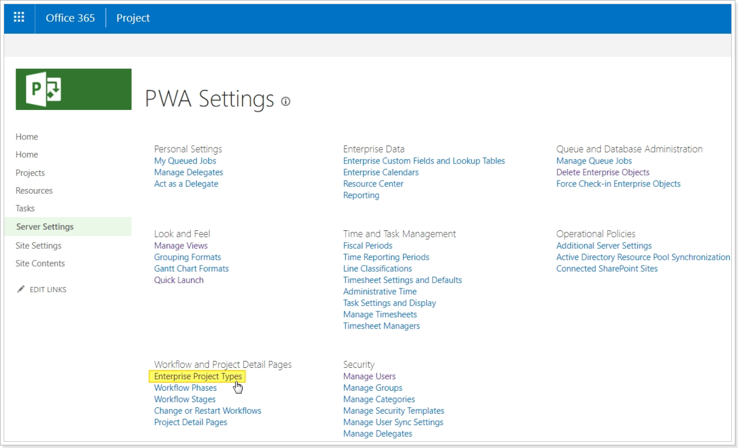
Task: Open Site Contents in left navigation
Action: 40,264
